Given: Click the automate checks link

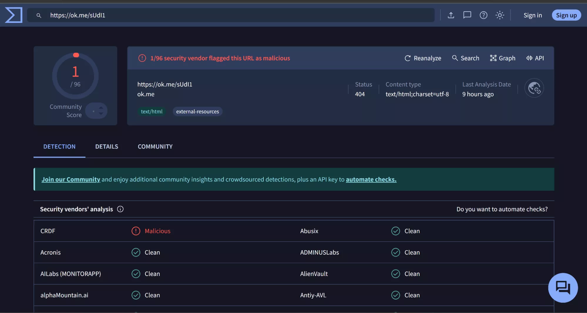Looking at the screenshot, I should tap(371, 179).
